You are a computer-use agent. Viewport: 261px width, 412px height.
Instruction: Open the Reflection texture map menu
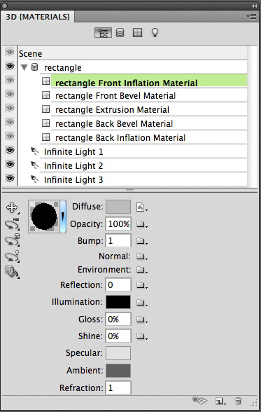(141, 284)
